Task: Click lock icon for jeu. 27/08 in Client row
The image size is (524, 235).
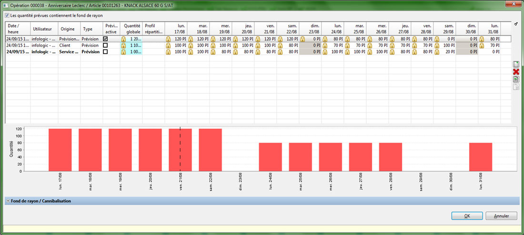Action: tap(392, 45)
